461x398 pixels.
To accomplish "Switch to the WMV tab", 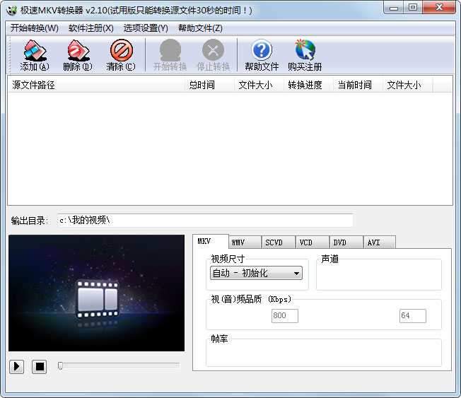I will pyautogui.click(x=245, y=242).
